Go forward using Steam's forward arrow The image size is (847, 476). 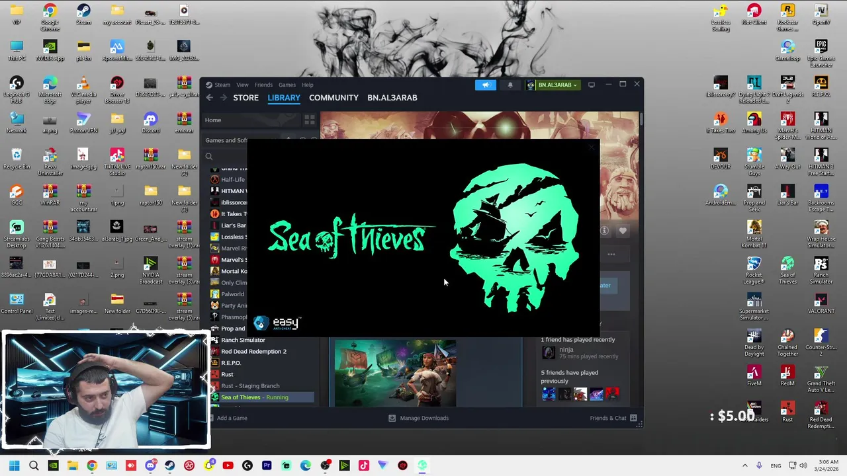224,98
